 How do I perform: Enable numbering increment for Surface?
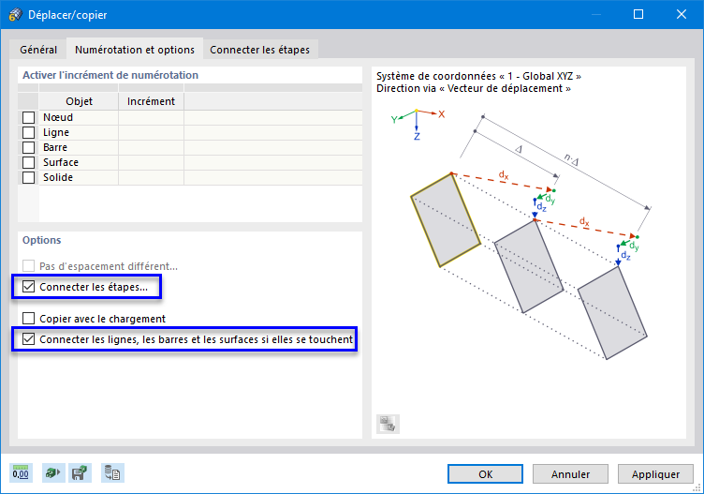tap(28, 162)
